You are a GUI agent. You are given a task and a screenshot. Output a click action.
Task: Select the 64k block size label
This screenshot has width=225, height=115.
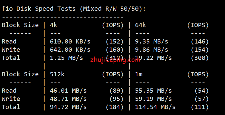140,25
